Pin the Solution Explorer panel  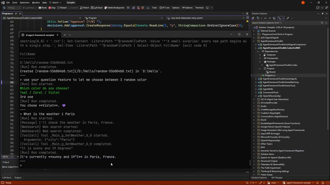pyautogui.click(x=322, y=14)
